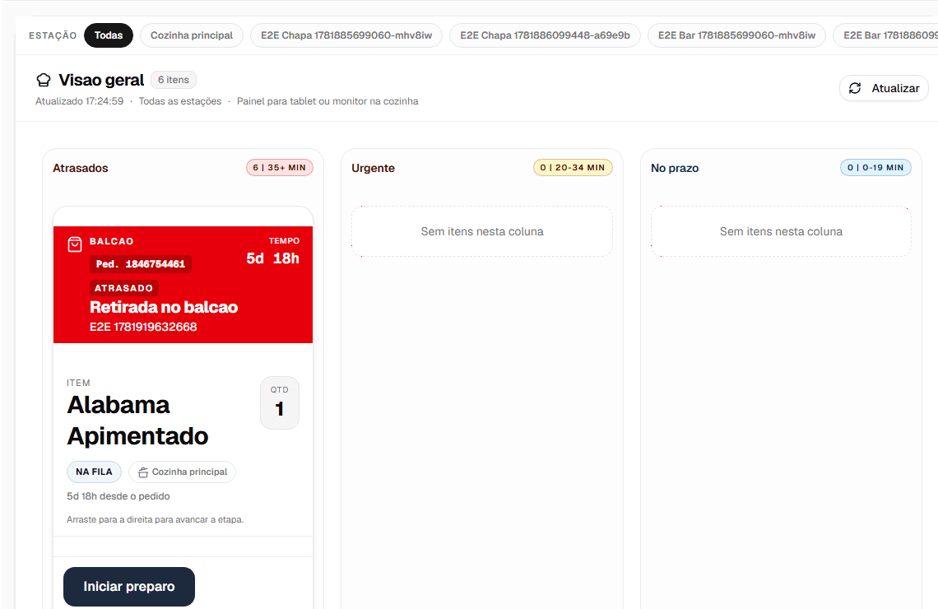Click the pot icon in Cozinha principal chip

[x=143, y=472]
